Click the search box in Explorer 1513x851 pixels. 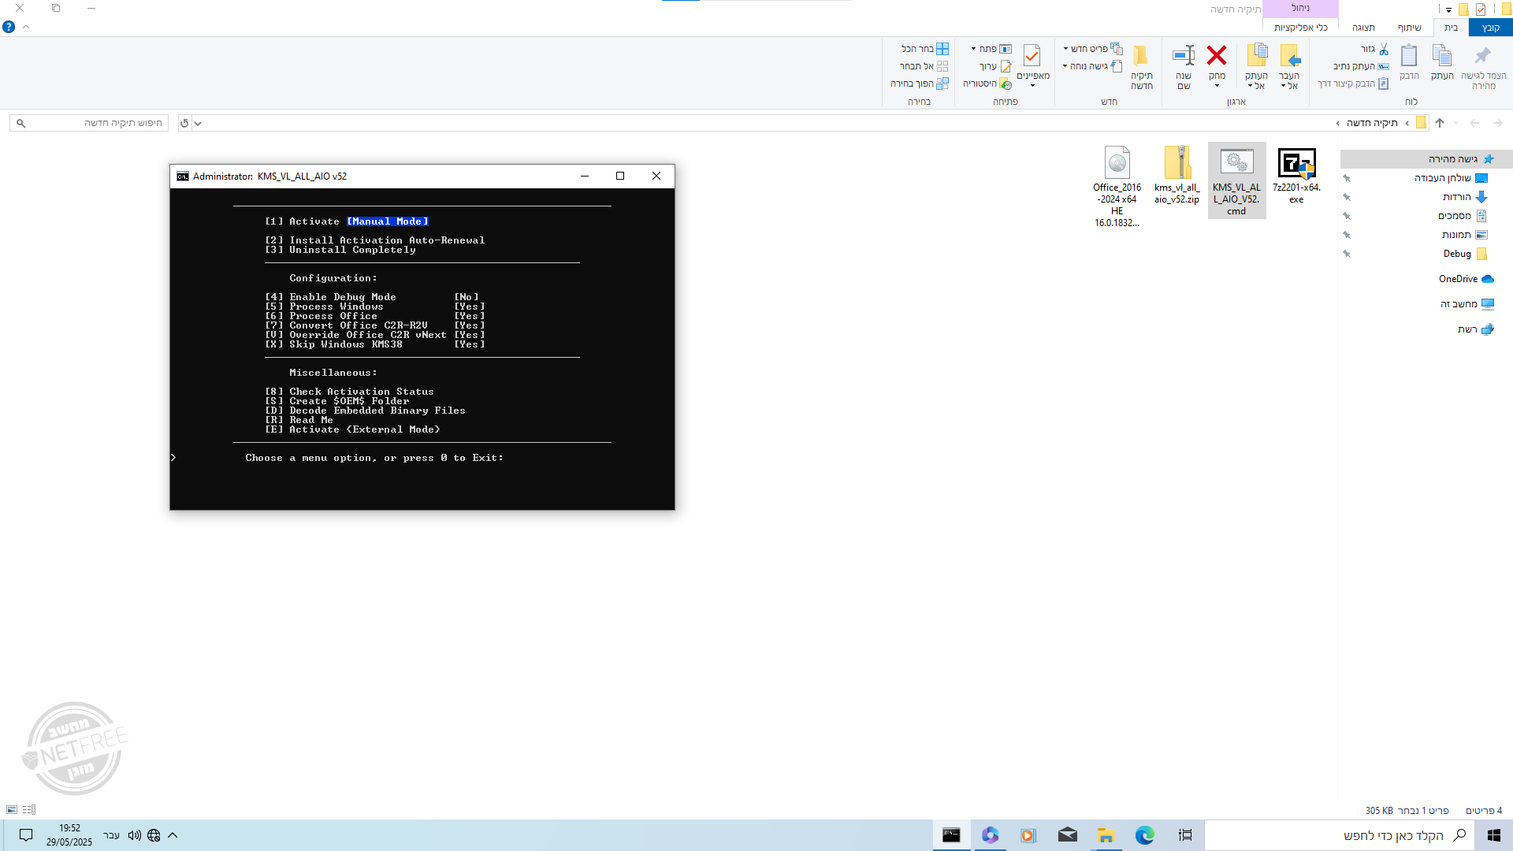[89, 123]
